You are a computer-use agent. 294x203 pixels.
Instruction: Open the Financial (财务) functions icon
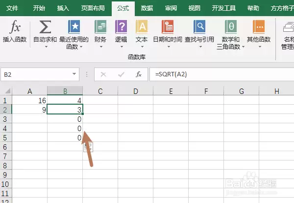pos(100,27)
